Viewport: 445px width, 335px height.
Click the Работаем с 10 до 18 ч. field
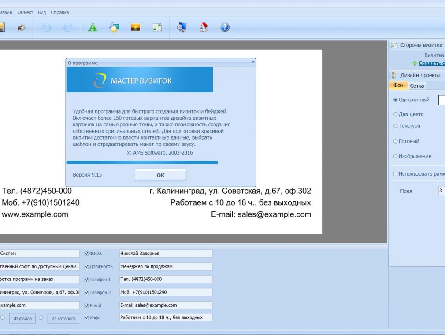click(x=166, y=317)
